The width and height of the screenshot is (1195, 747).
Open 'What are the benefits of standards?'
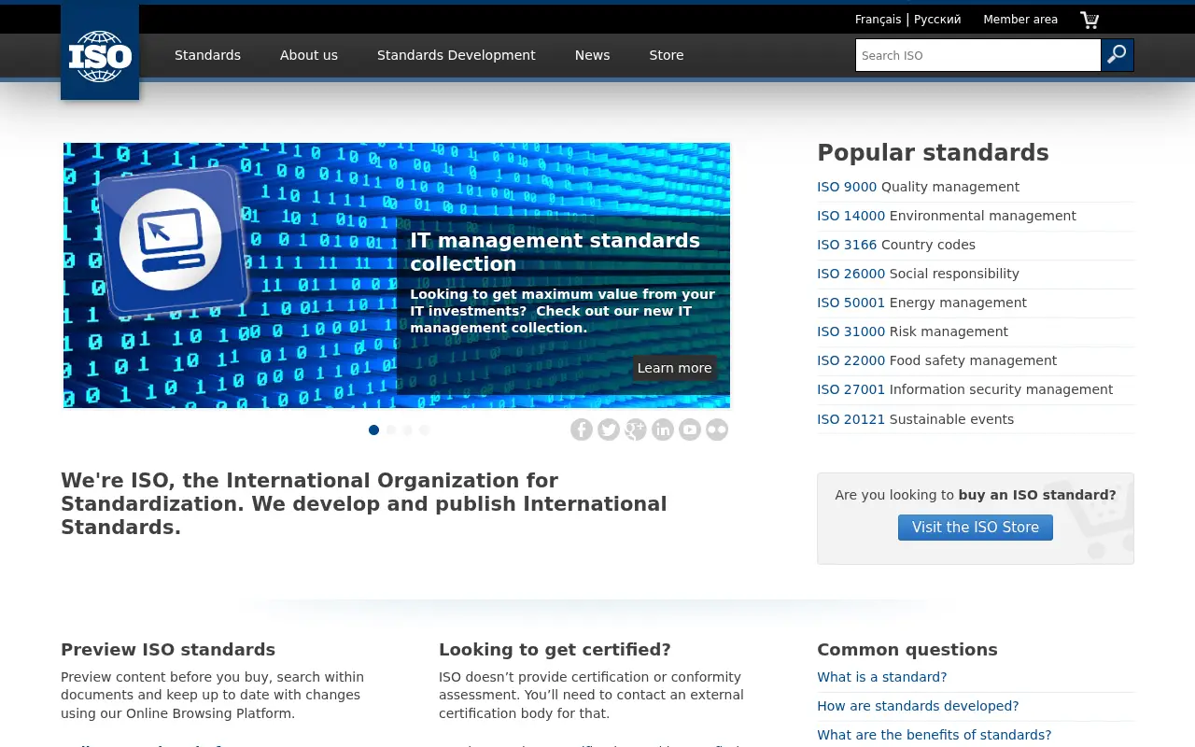pos(934,735)
